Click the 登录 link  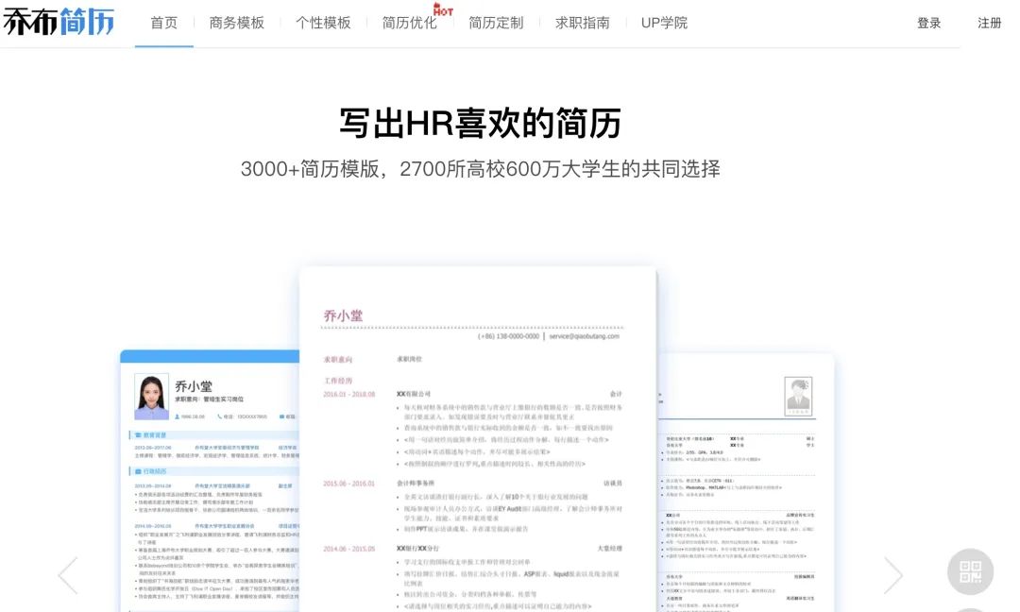[927, 23]
